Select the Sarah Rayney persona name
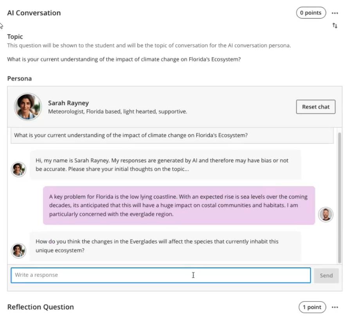The width and height of the screenshot is (349, 318). pos(68,103)
